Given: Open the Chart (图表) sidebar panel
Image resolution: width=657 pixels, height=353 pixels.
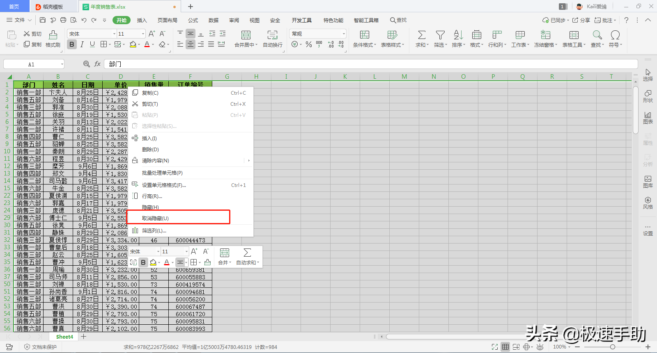Looking at the screenshot, I should point(648,118).
